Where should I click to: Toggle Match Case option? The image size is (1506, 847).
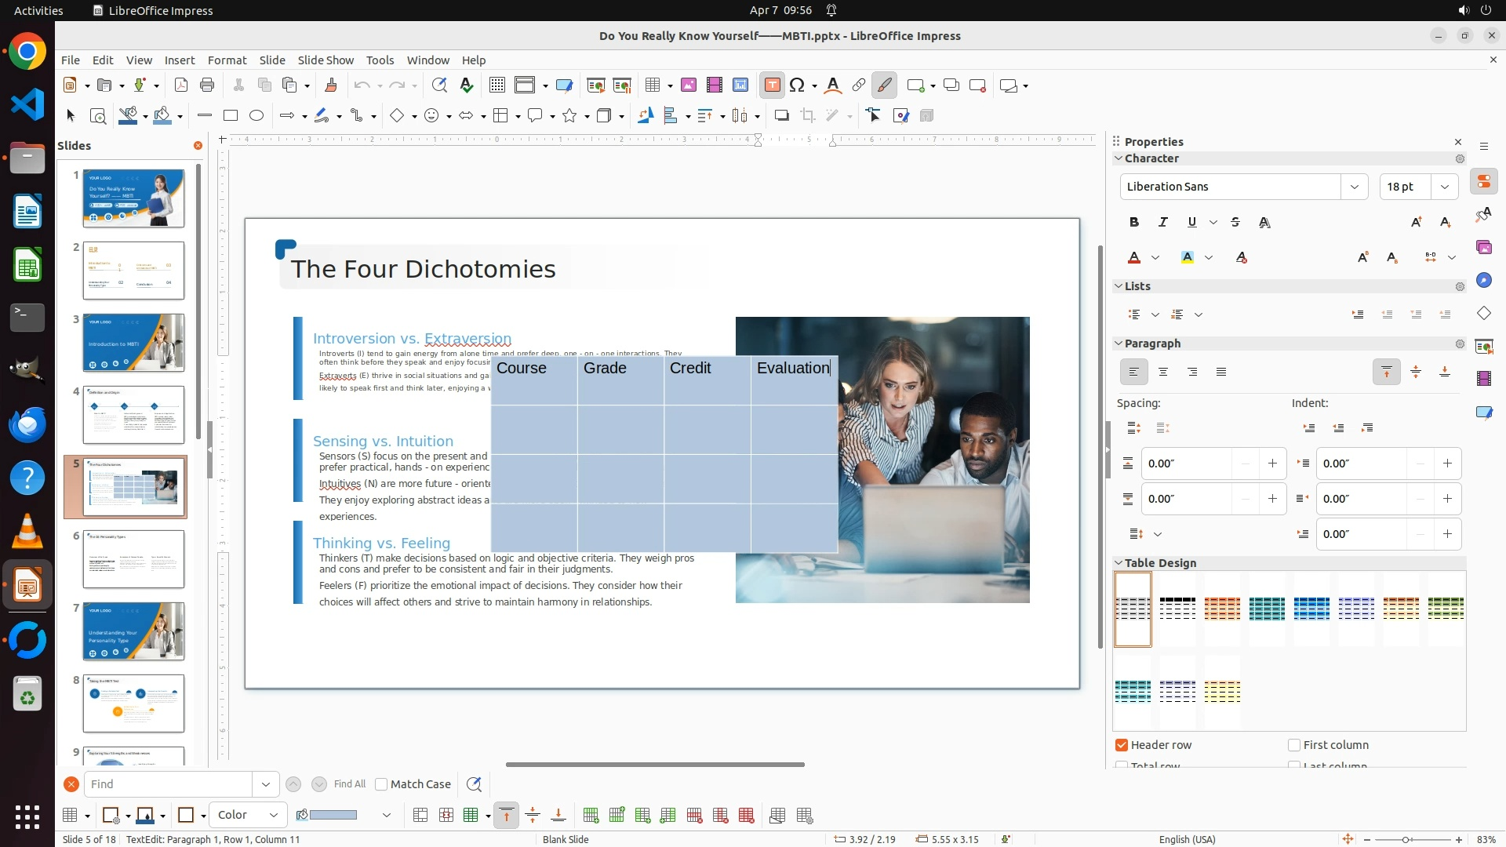coord(382,784)
